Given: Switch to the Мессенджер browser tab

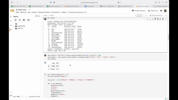Looking at the screenshot, I should [x=89, y=6].
